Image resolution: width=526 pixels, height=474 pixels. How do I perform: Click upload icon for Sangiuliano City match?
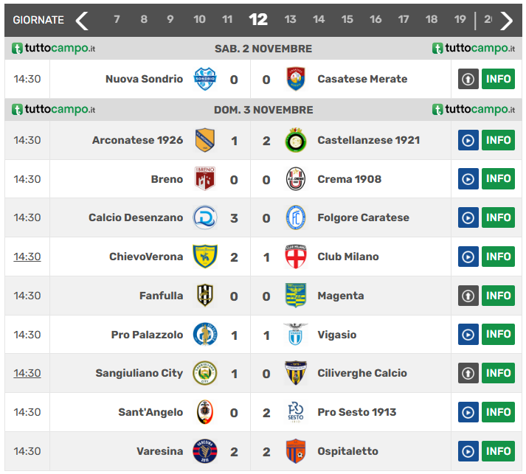click(468, 373)
